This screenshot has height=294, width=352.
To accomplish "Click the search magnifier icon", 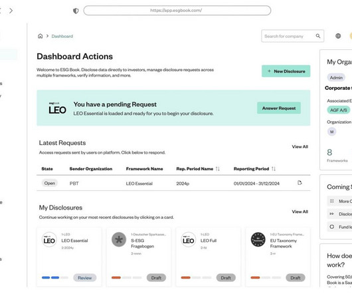I will [318, 36].
